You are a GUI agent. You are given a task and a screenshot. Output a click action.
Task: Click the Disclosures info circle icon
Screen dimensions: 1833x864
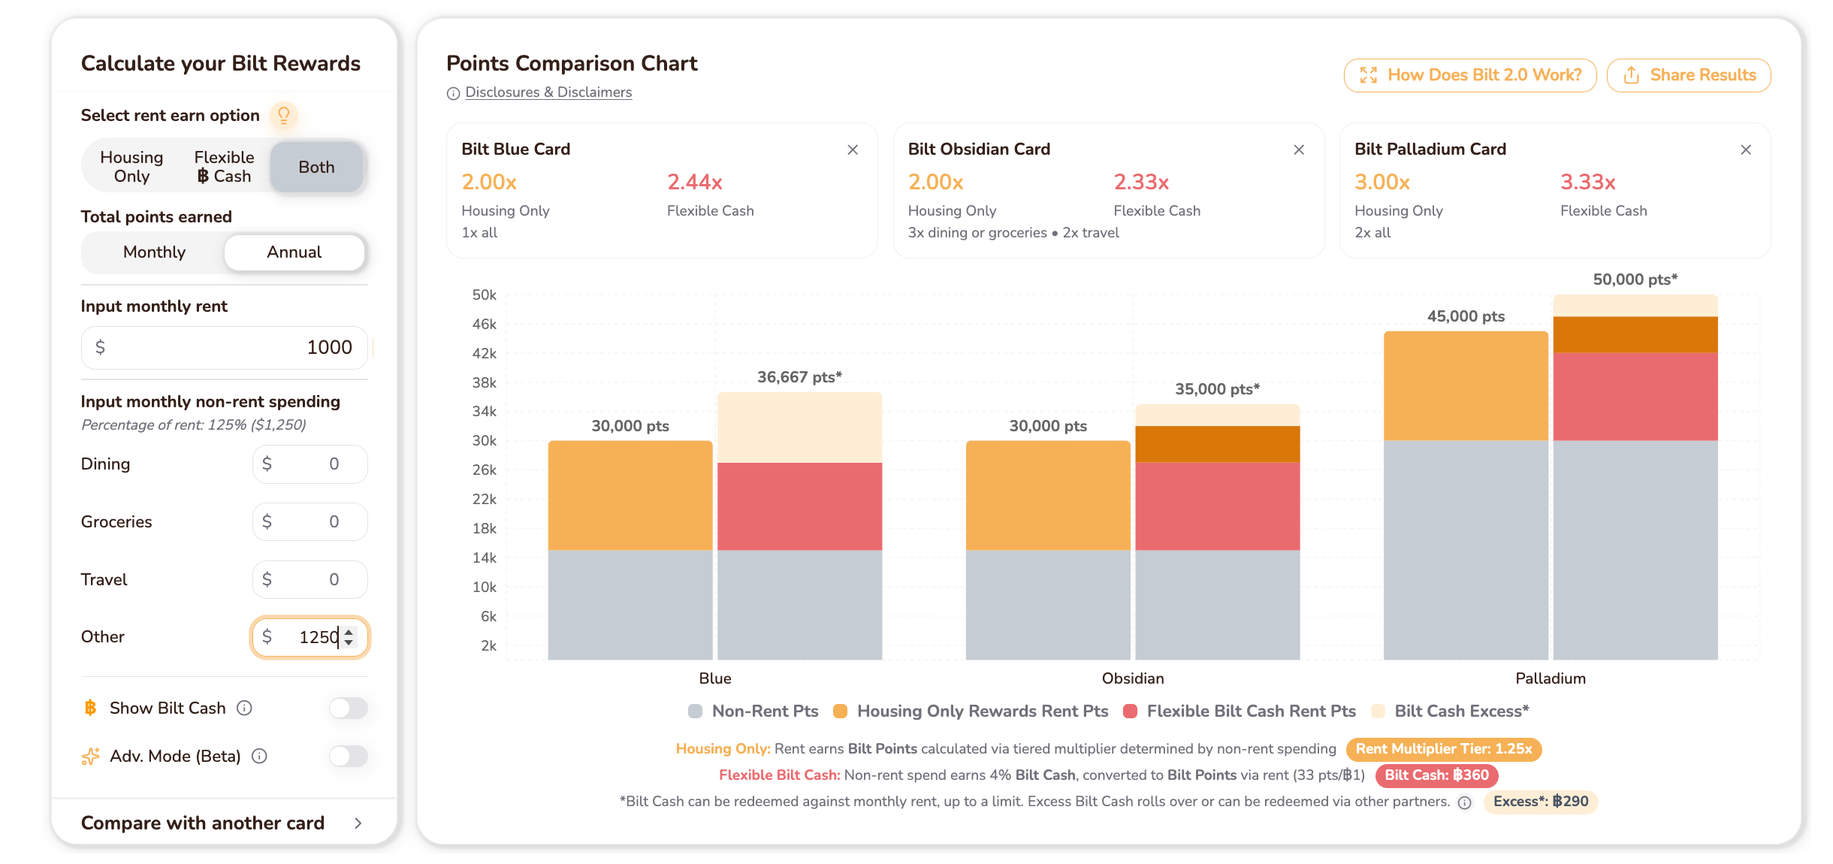tap(453, 93)
